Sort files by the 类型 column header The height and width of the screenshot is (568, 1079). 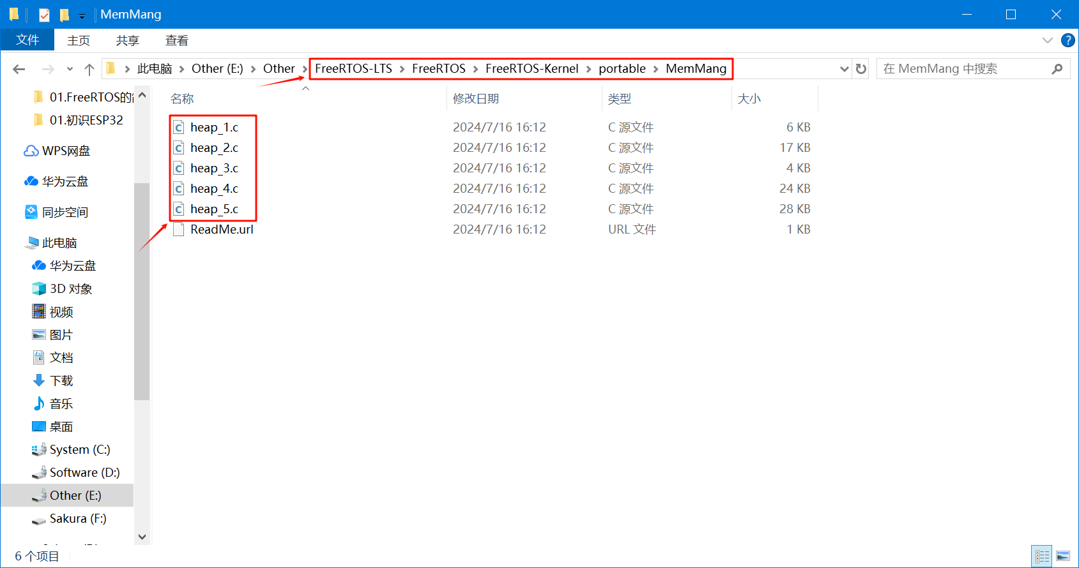tap(620, 99)
